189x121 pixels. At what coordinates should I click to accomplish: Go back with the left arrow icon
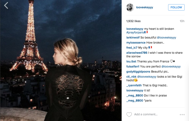[x=6, y=6]
